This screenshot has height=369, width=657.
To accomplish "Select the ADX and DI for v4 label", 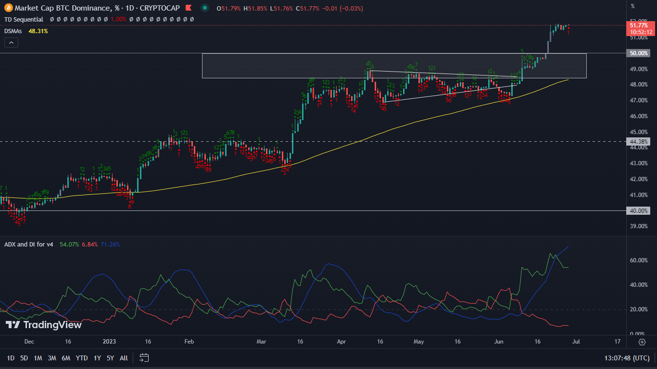I will 28,244.
